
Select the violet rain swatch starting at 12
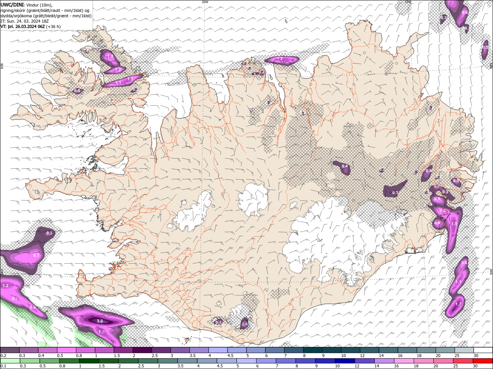[364, 361]
